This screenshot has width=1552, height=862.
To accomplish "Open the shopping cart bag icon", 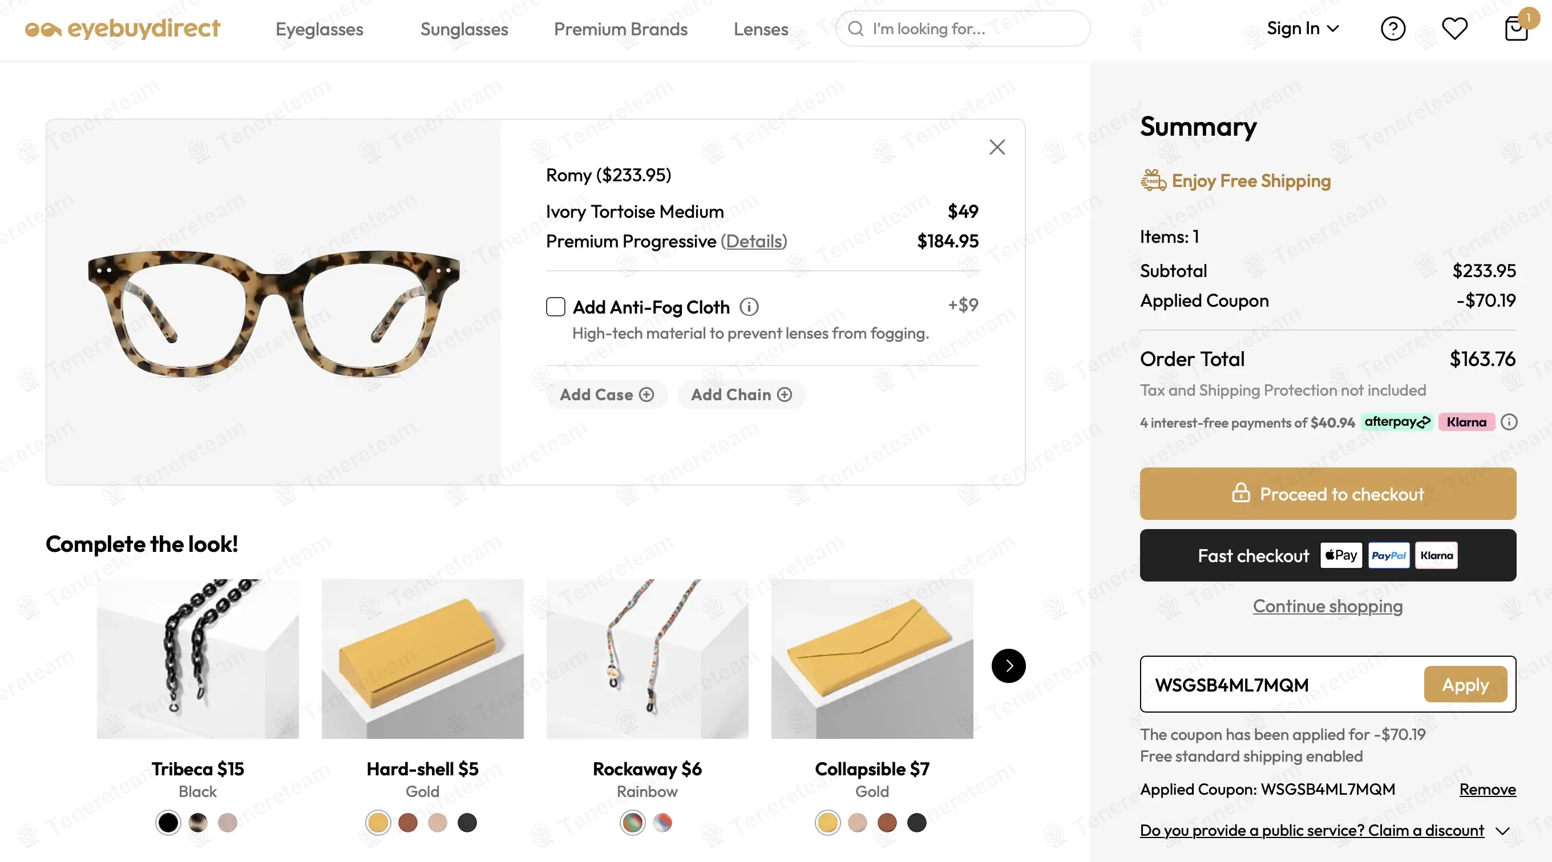I will tap(1516, 29).
